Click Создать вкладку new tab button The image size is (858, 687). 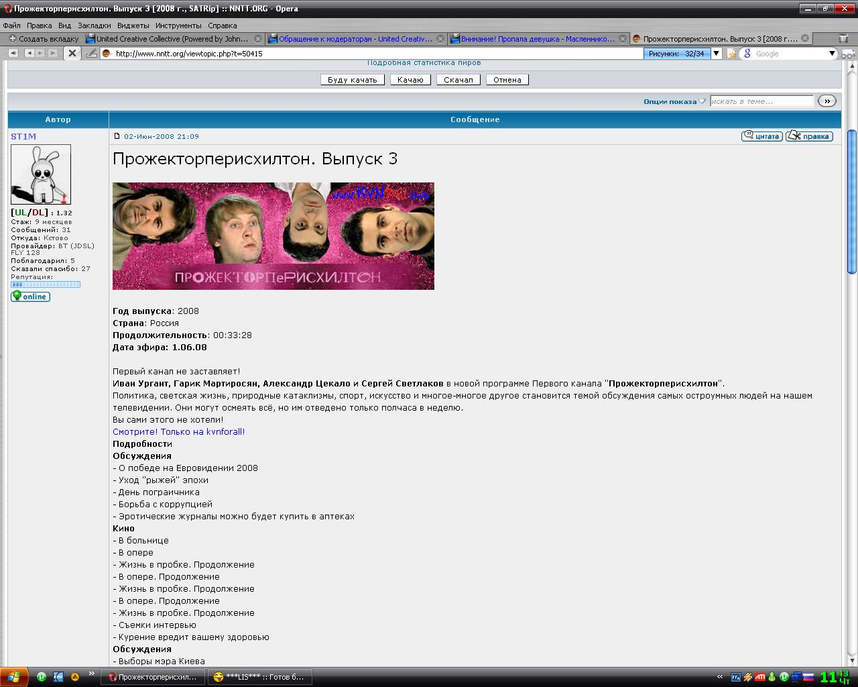(43, 39)
